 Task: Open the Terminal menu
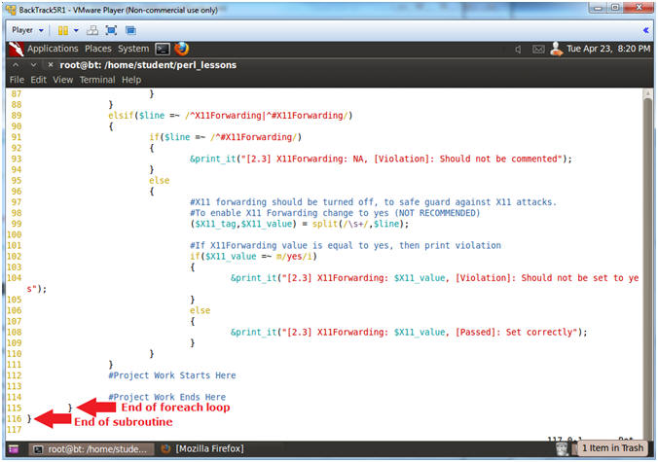[x=97, y=80]
